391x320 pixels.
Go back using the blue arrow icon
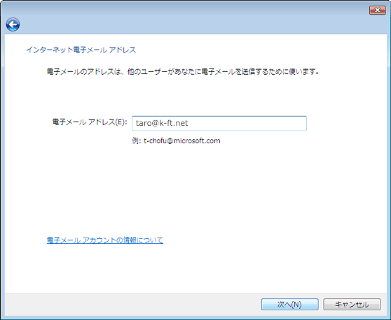(x=13, y=24)
